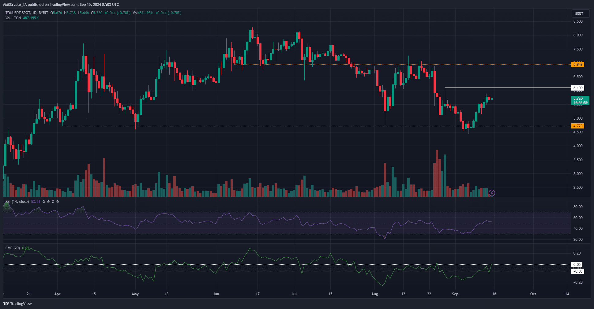Screen dimensions: 594x309
Task: Click the CMF 0.05 level label
Action: click(577, 265)
